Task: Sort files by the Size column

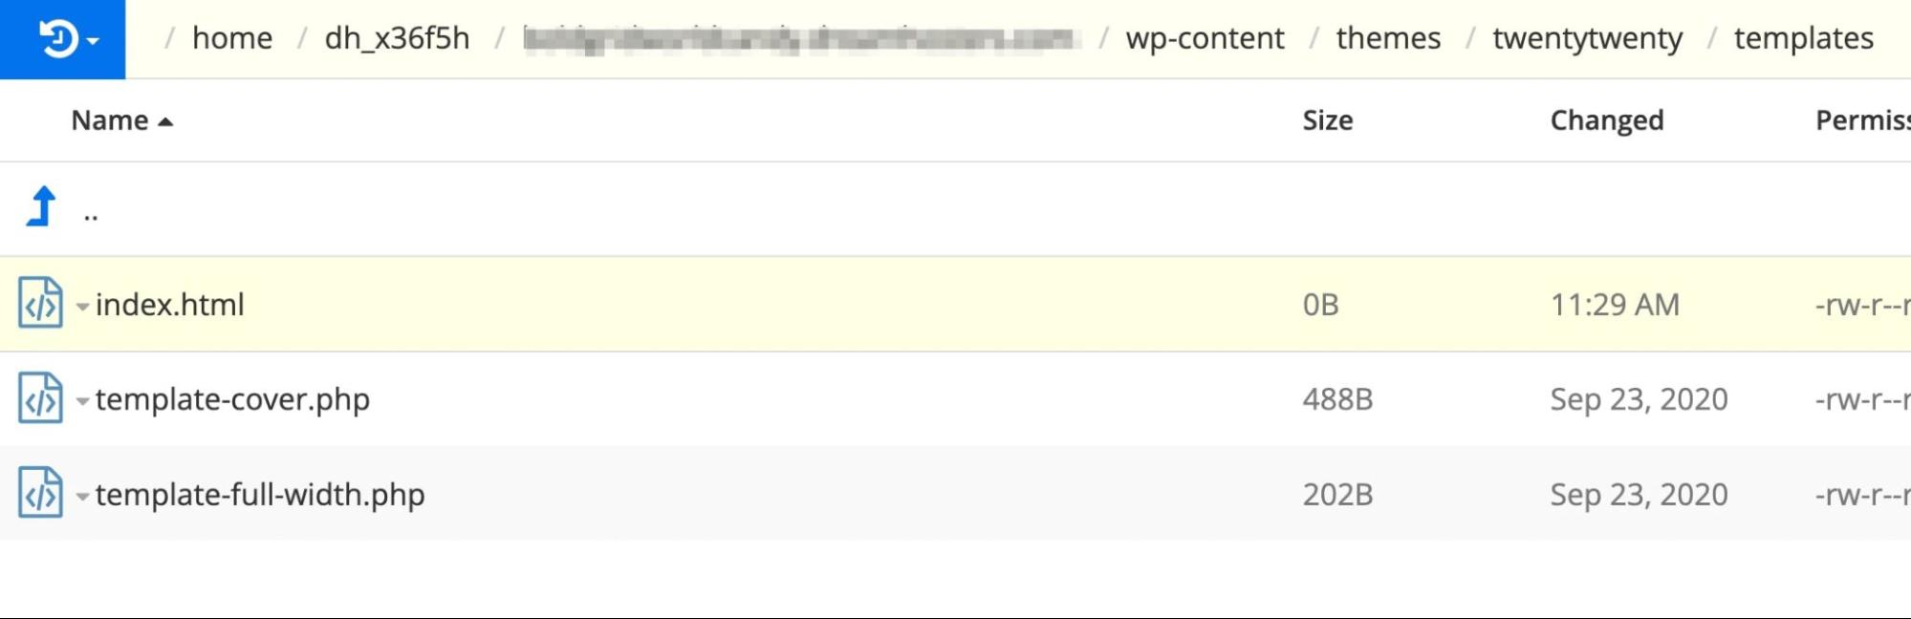Action: point(1327,120)
